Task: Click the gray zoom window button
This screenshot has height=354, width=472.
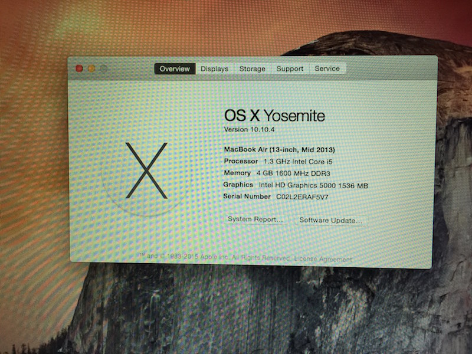Action: tap(104, 68)
